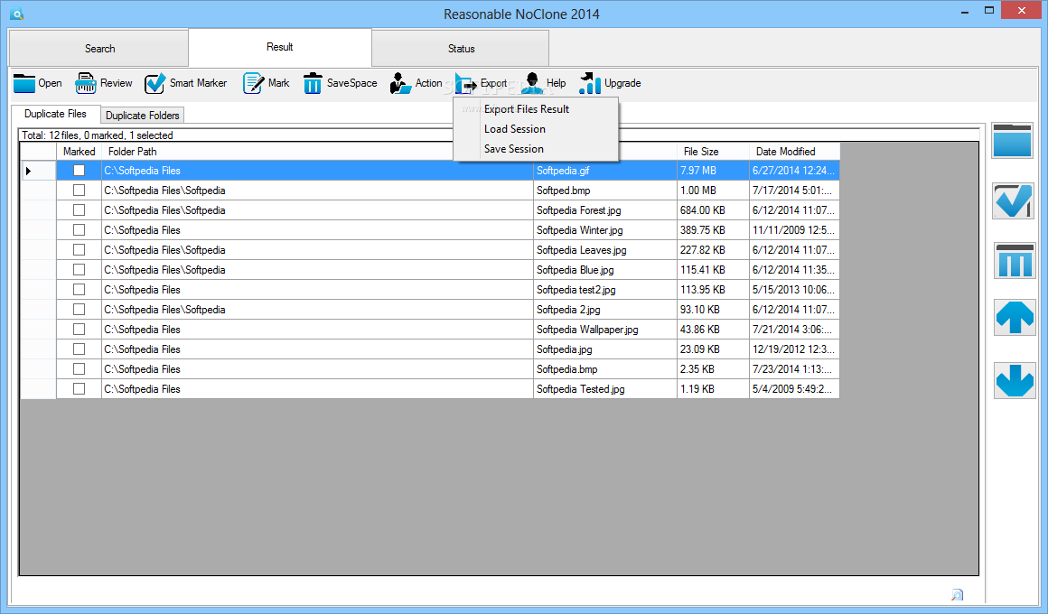Click the large checkmark icon in right sidebar
This screenshot has height=614, width=1048.
tap(1014, 201)
